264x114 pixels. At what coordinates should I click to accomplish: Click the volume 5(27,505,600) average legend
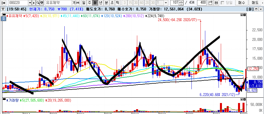[32, 100]
